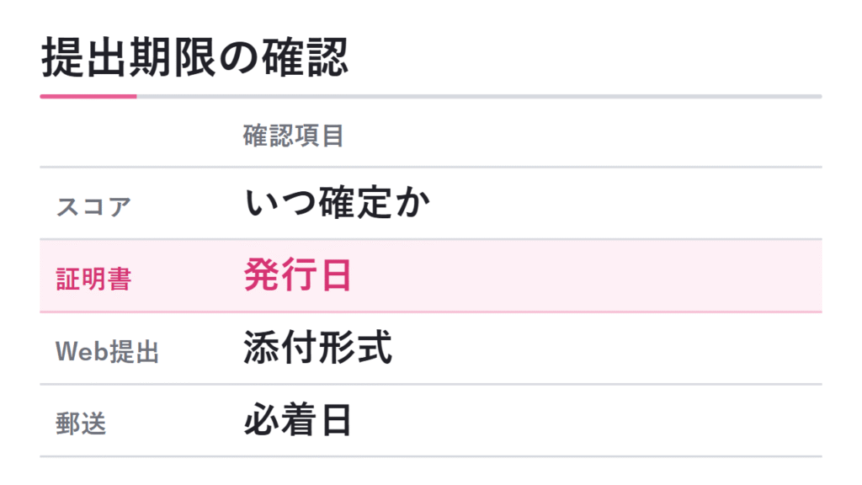
Task: Select the Web提出 row label
Action: coord(107,351)
